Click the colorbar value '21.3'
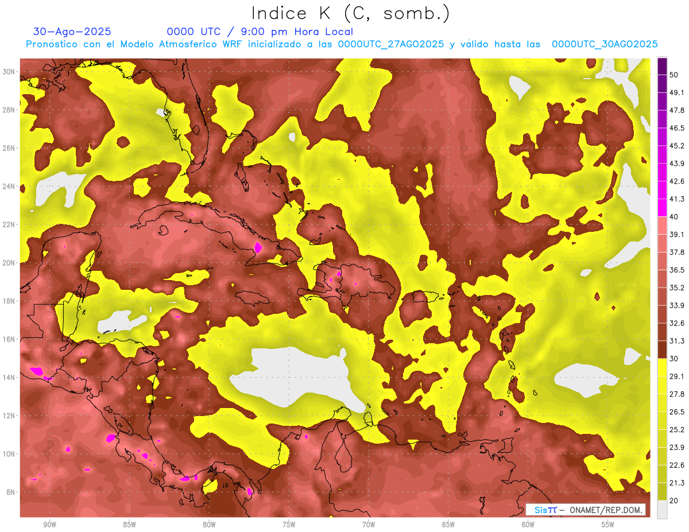This screenshot has width=689, height=532. click(x=677, y=483)
